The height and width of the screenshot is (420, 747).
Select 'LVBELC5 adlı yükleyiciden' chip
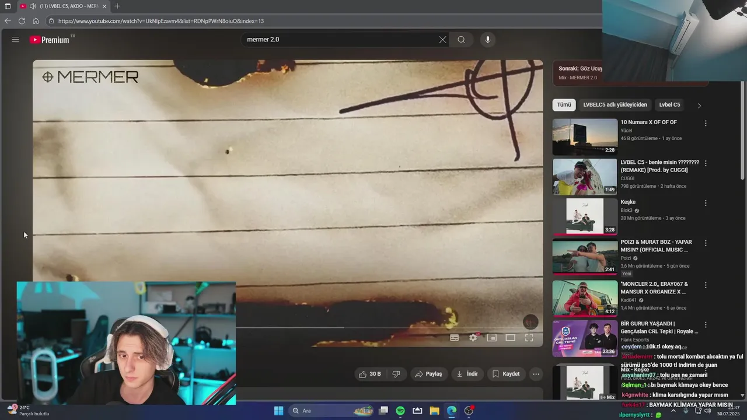coord(615,105)
